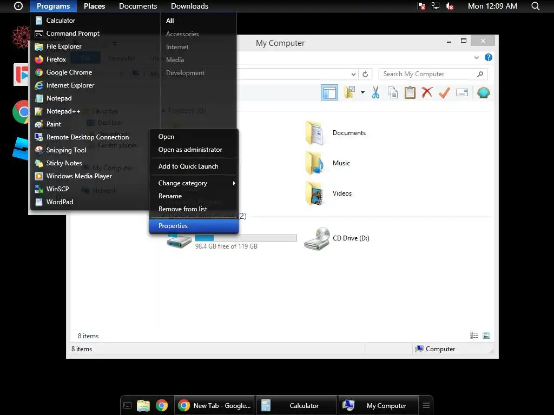Click the folder options toolbar icon

click(350, 92)
